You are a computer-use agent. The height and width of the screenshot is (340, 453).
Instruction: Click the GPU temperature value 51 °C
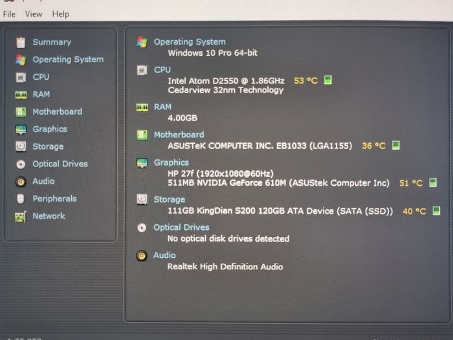pyautogui.click(x=411, y=183)
